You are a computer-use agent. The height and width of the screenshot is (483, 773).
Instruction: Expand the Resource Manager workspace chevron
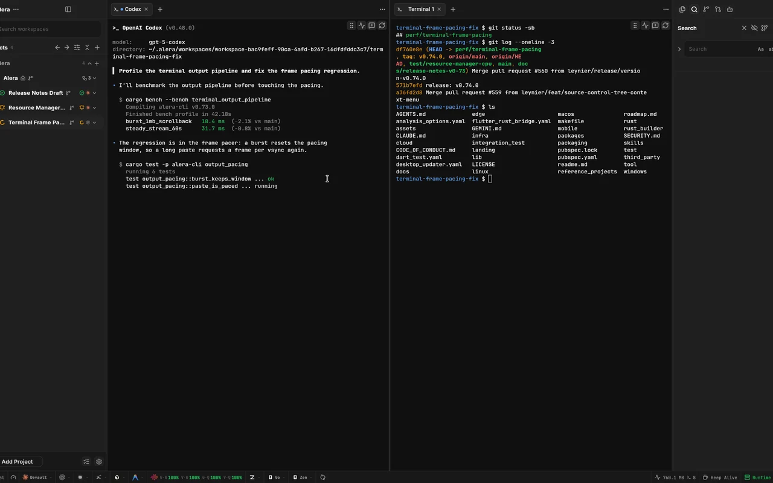click(x=95, y=107)
